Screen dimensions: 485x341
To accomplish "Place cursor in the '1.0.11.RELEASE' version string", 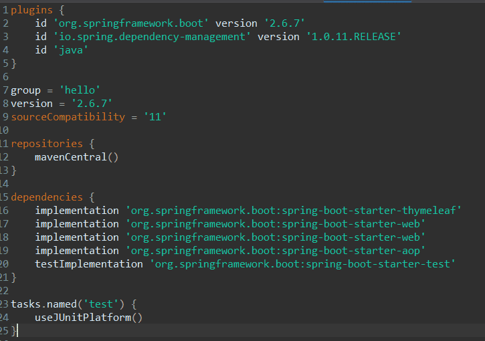I will [353, 37].
